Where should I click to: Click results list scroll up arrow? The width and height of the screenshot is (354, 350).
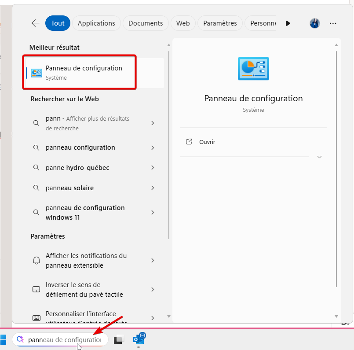coord(169,45)
